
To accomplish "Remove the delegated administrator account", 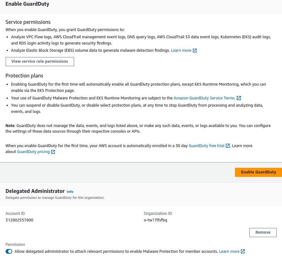I will (x=263, y=232).
